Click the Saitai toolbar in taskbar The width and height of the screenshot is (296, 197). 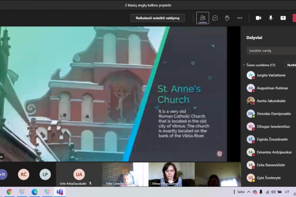coord(241,192)
